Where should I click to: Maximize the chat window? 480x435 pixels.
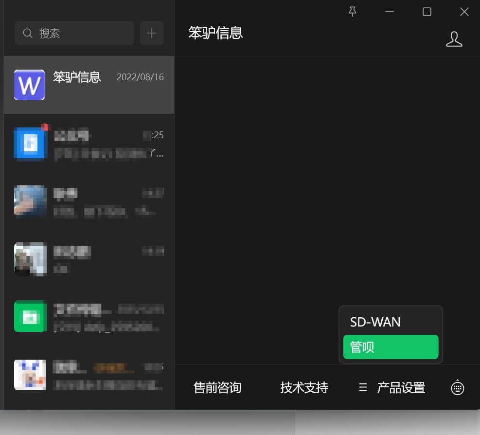point(427,12)
